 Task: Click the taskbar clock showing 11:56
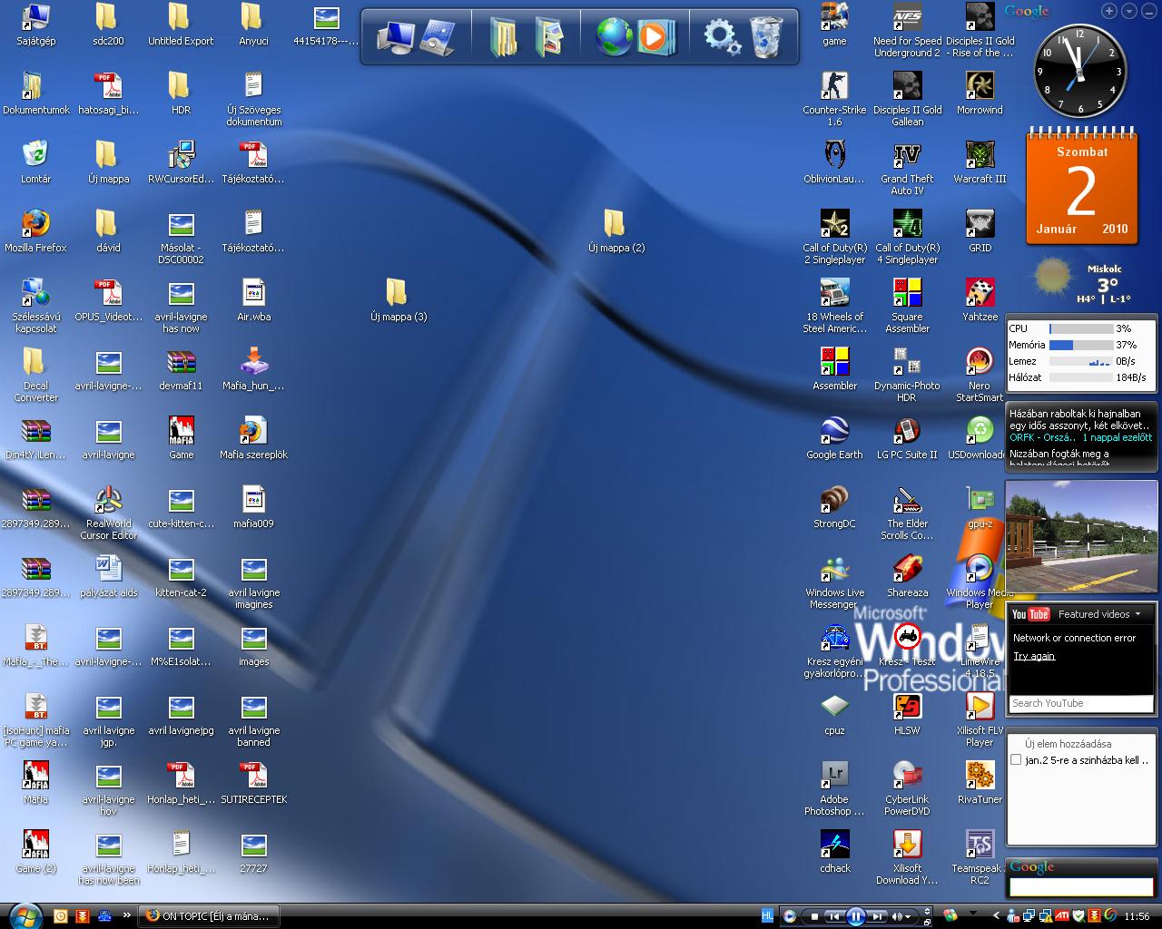1137,916
